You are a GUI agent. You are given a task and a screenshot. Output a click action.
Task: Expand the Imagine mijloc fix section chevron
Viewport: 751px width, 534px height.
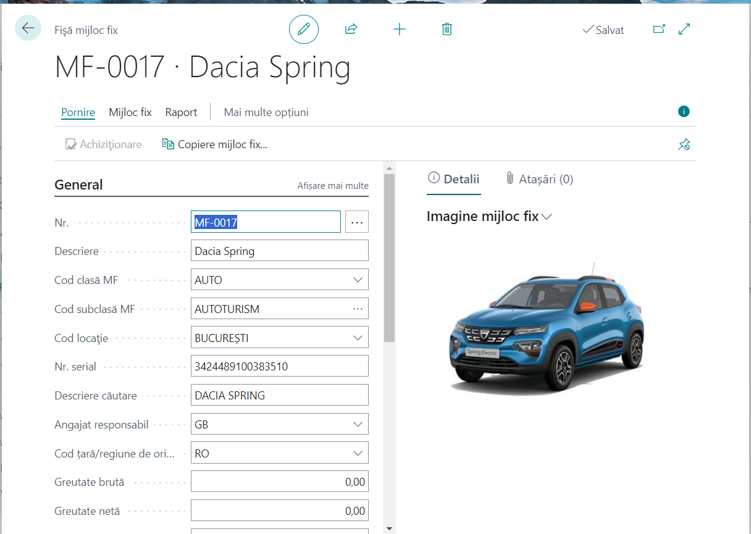(546, 217)
